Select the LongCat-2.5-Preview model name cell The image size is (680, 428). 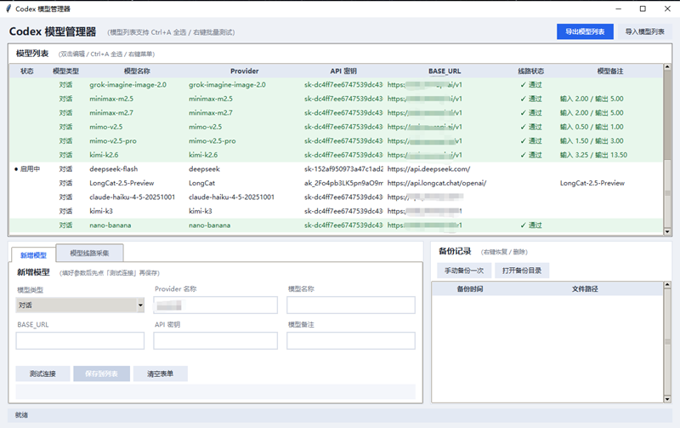122,183
